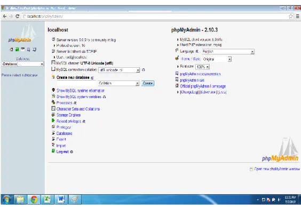
Task: Open the Font size dropdown
Action: (x=202, y=67)
